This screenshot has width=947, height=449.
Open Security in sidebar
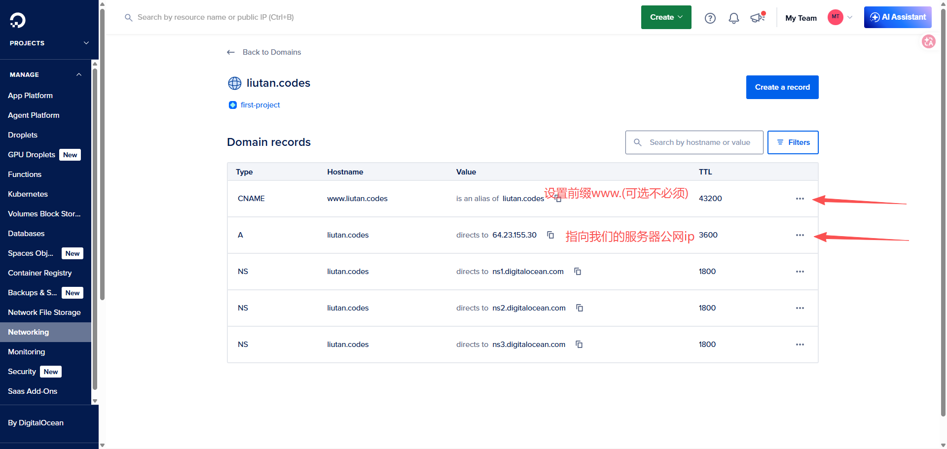coord(22,372)
